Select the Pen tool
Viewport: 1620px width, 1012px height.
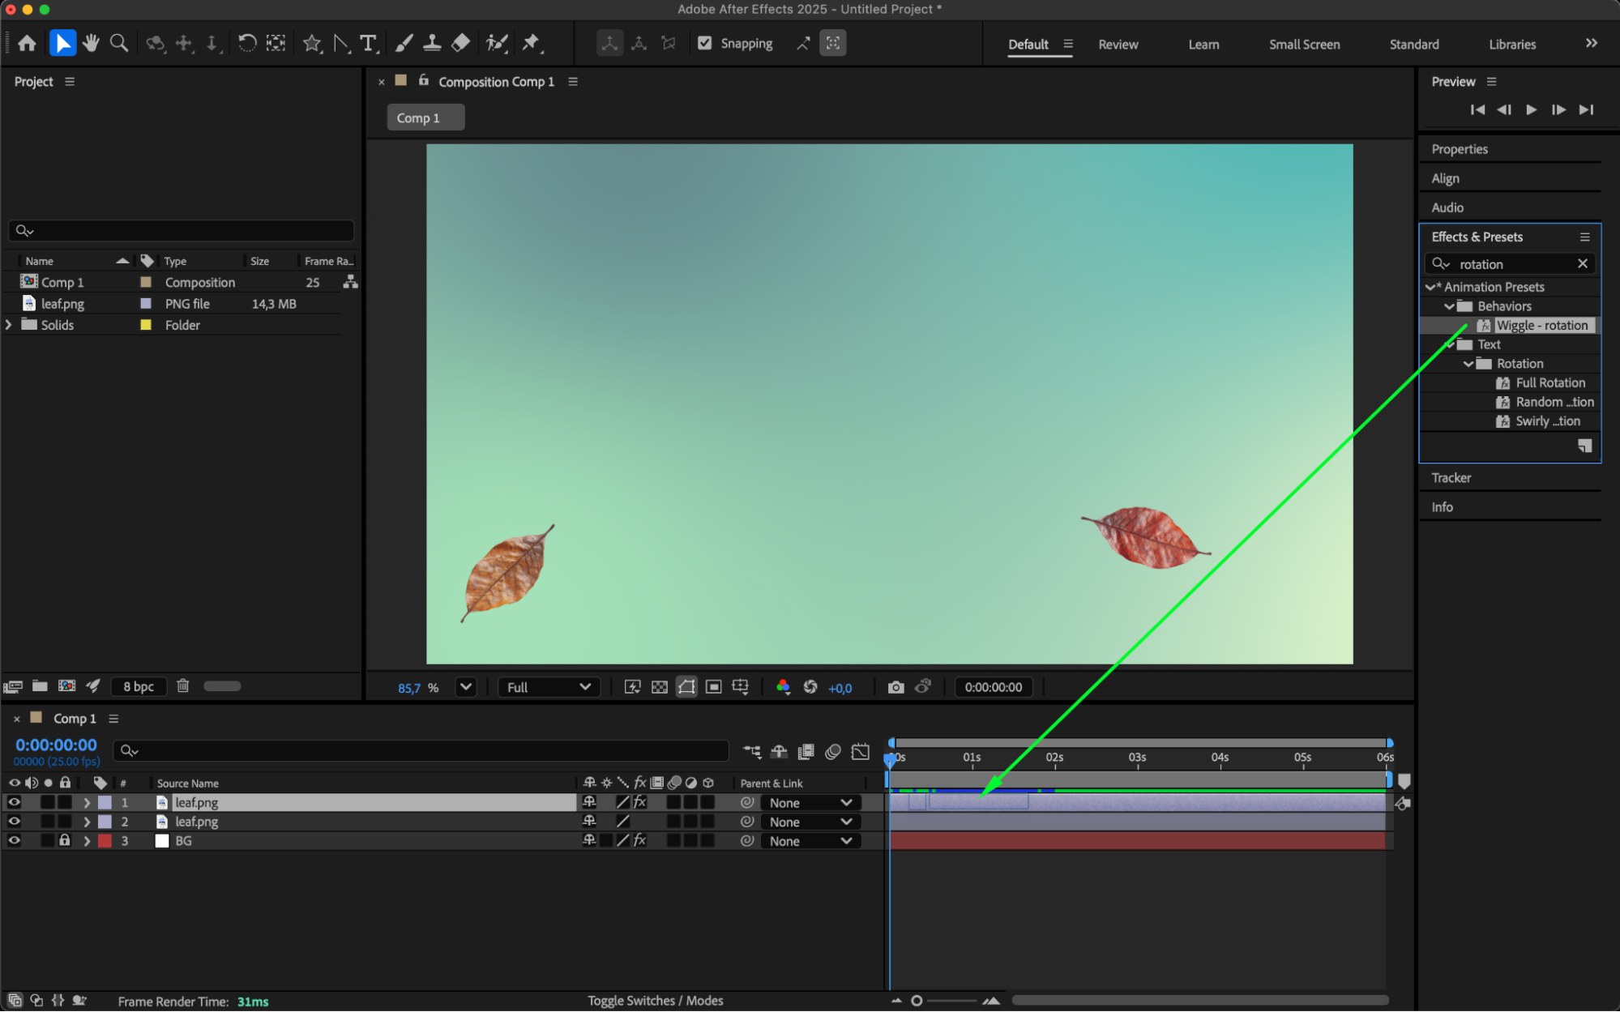click(x=342, y=43)
